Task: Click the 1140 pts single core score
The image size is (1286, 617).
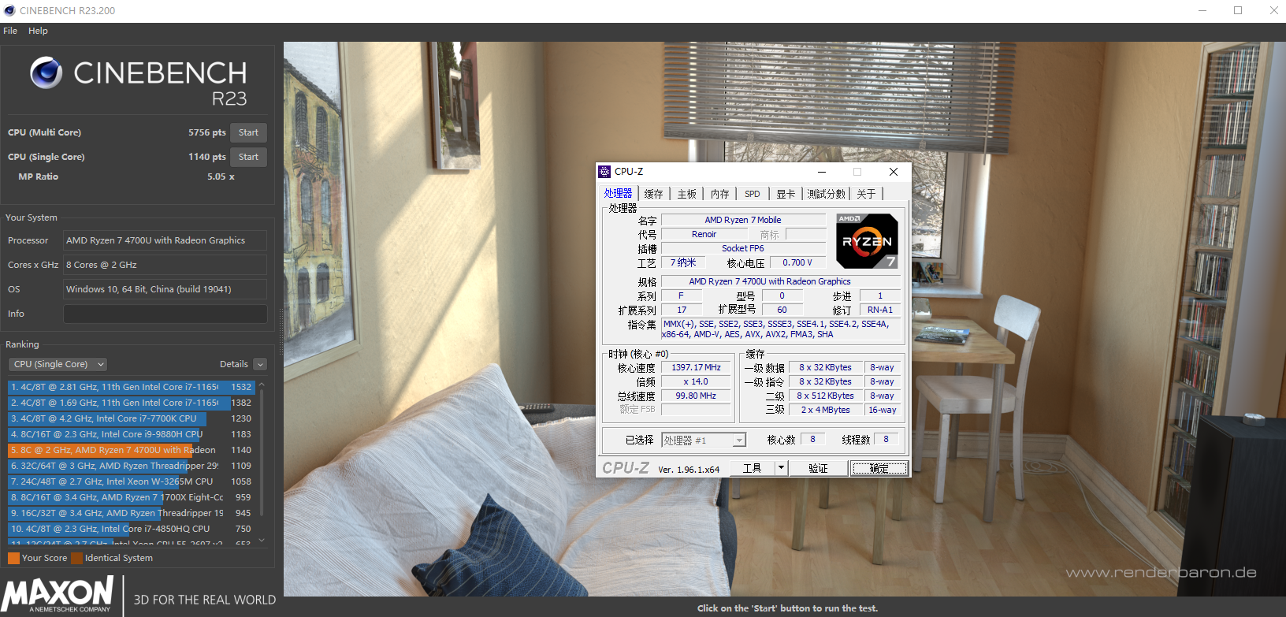Action: [206, 157]
